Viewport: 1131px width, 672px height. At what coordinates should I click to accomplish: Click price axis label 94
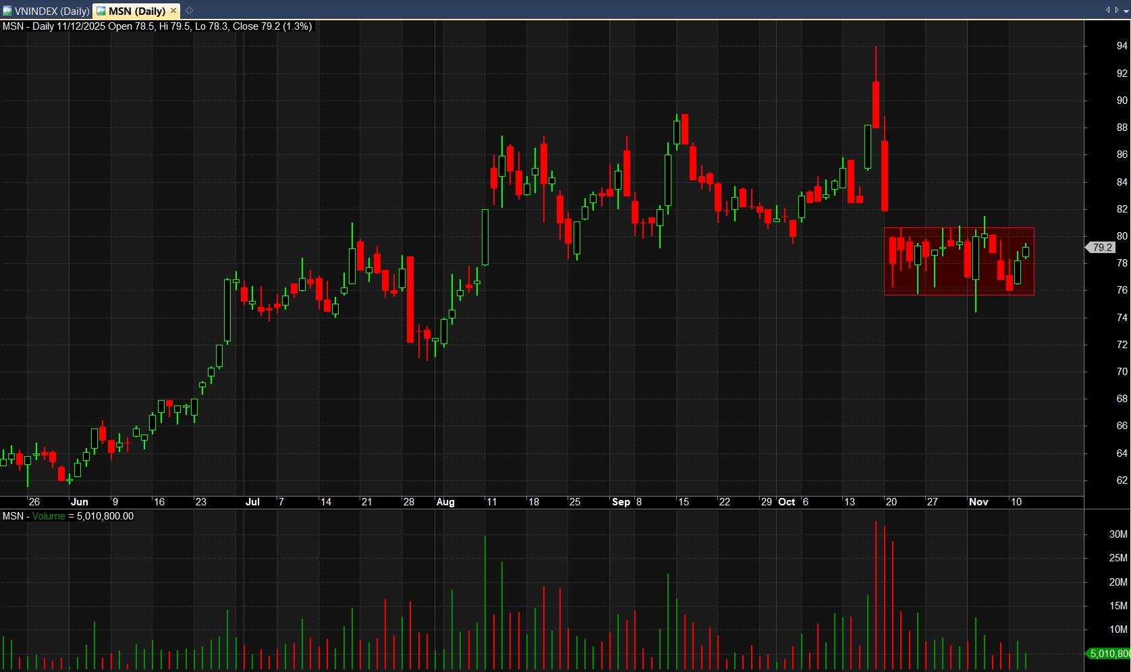[1122, 46]
